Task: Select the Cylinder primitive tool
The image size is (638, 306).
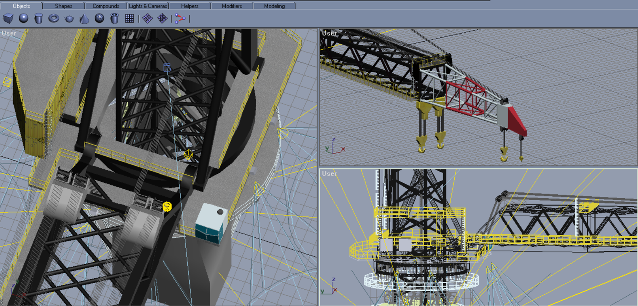Action: pyautogui.click(x=38, y=19)
